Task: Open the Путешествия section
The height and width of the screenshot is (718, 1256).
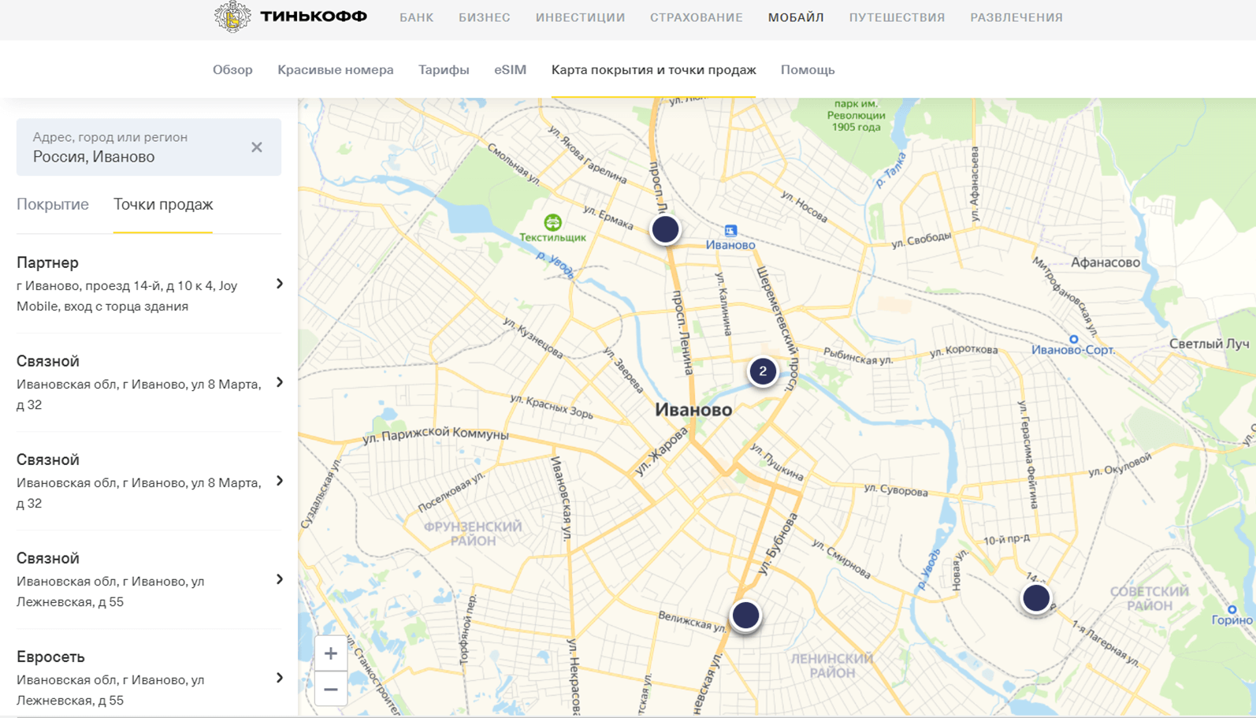Action: (897, 17)
